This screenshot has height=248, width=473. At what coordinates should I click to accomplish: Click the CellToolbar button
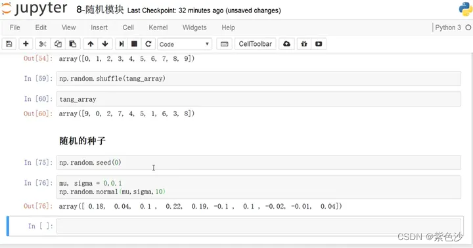point(255,44)
